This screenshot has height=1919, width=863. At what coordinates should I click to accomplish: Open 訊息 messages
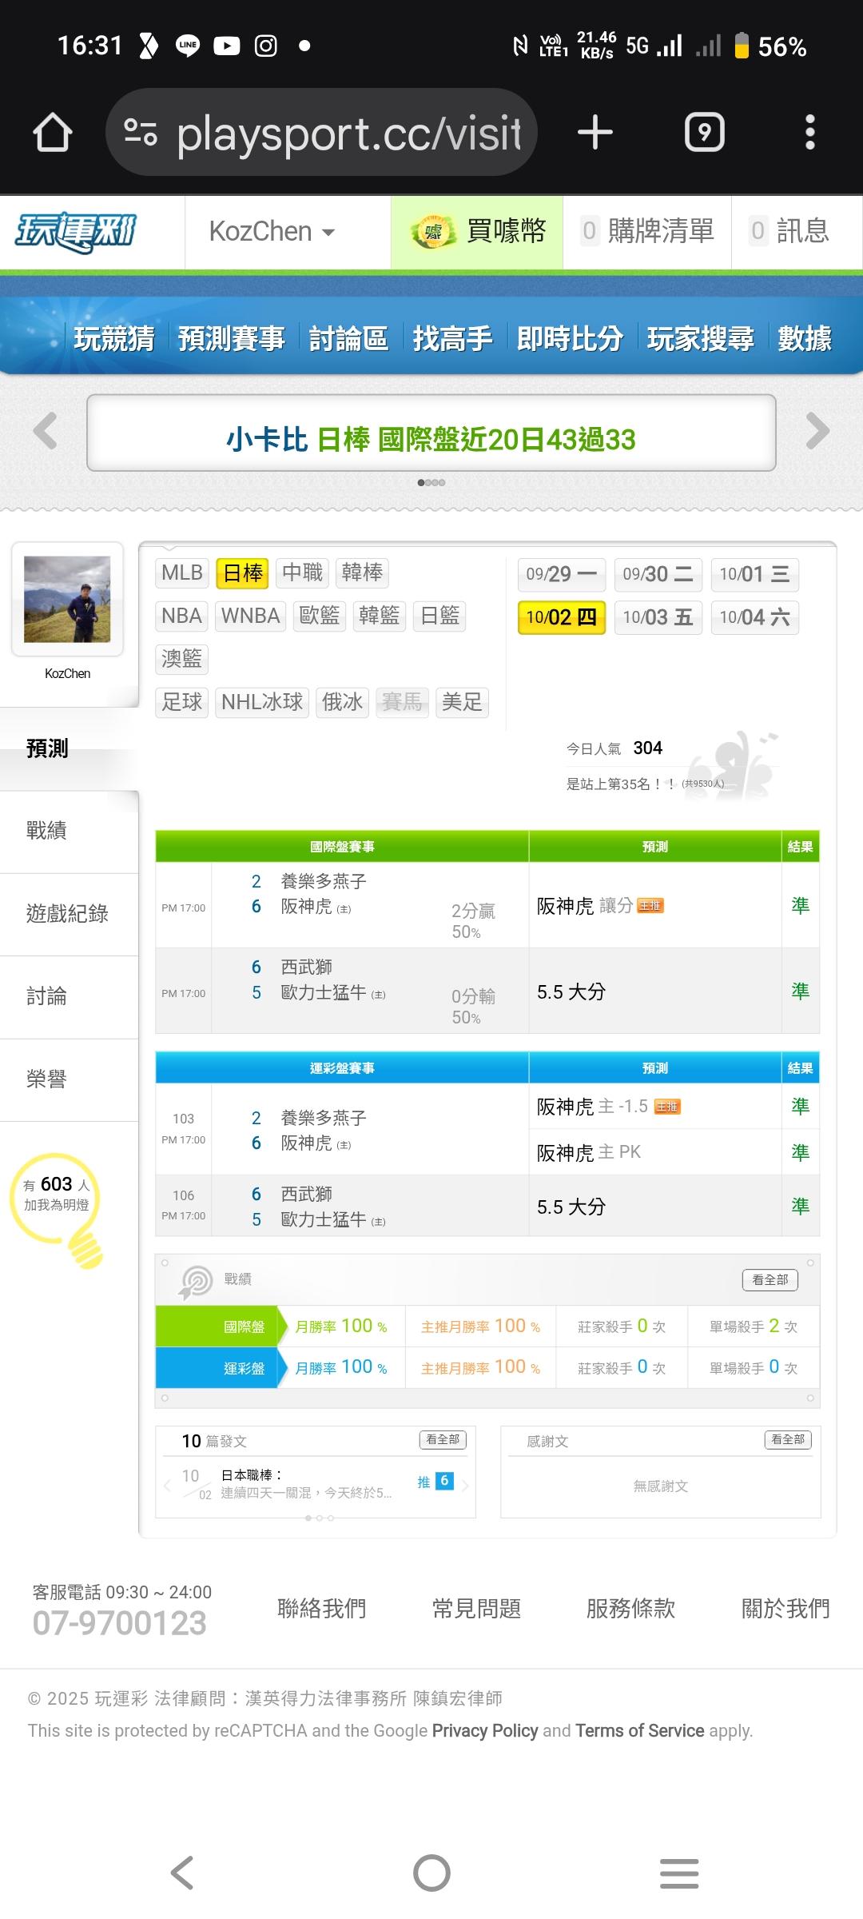789,232
